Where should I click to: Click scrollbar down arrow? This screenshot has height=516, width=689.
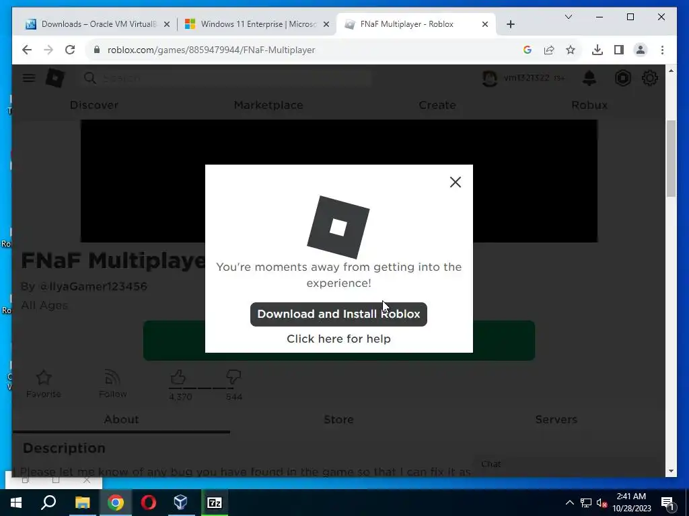tap(671, 471)
